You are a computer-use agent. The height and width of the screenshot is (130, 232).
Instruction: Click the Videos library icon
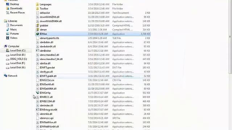[8, 38]
